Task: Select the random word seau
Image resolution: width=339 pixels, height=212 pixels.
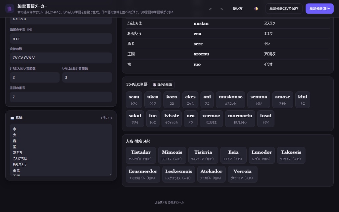Action: pos(134,100)
